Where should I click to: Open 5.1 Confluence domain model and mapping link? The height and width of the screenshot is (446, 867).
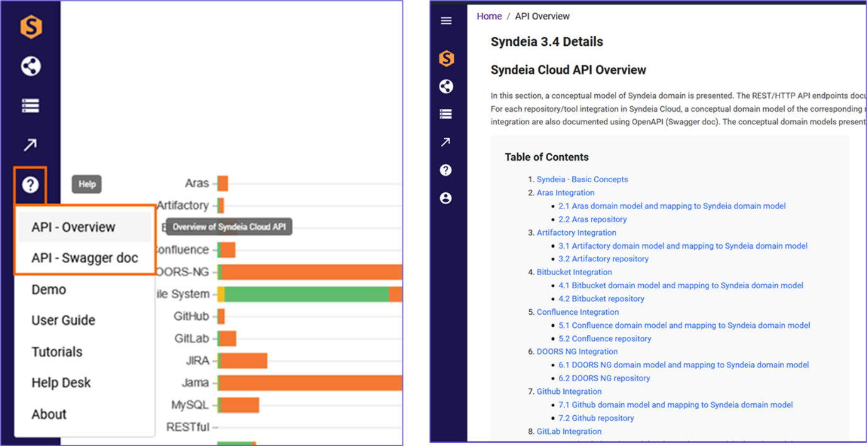(x=684, y=325)
